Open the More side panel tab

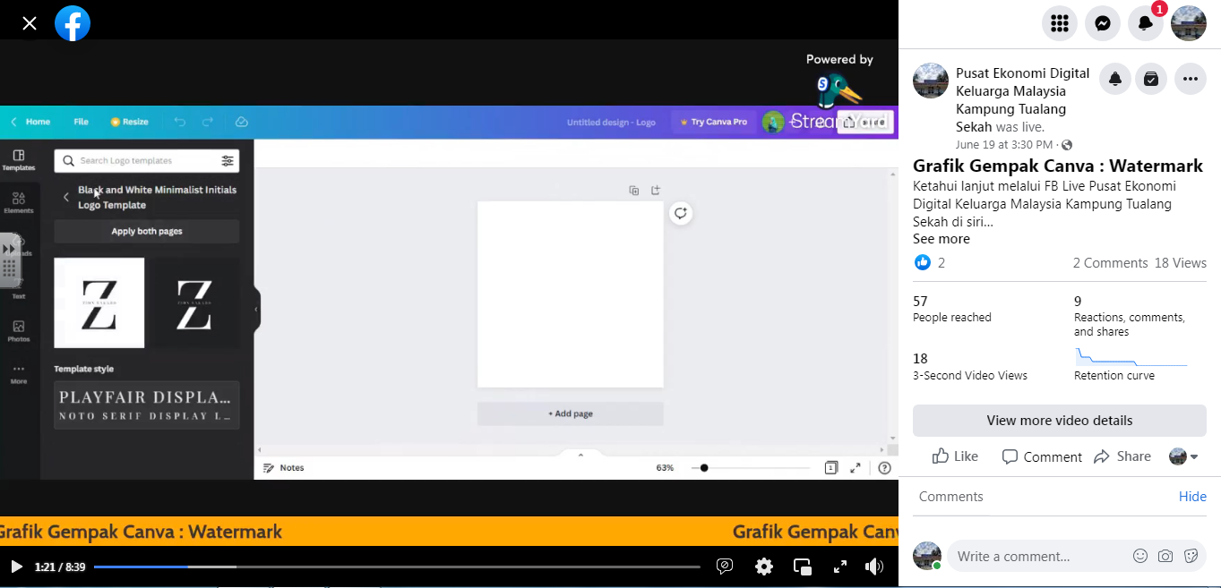19,374
